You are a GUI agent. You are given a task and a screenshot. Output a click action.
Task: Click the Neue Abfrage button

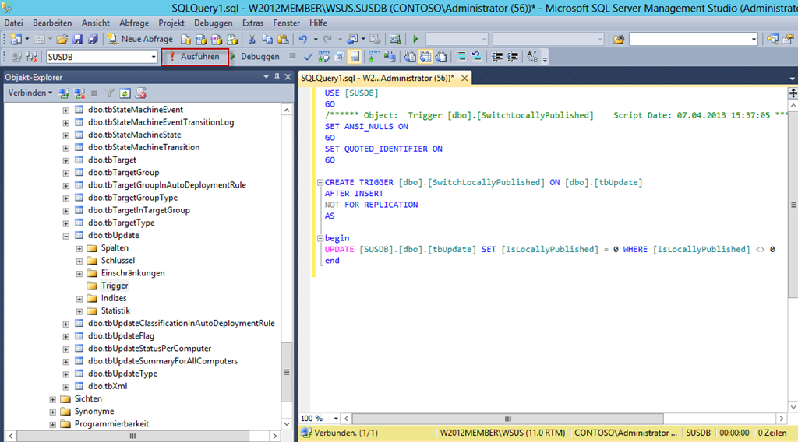[x=139, y=39]
